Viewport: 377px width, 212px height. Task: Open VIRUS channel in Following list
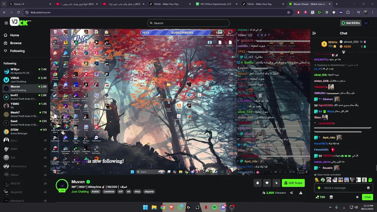(x=25, y=80)
